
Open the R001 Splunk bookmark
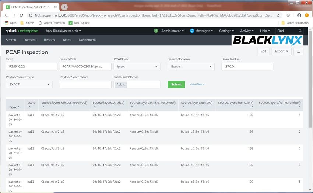79,23
